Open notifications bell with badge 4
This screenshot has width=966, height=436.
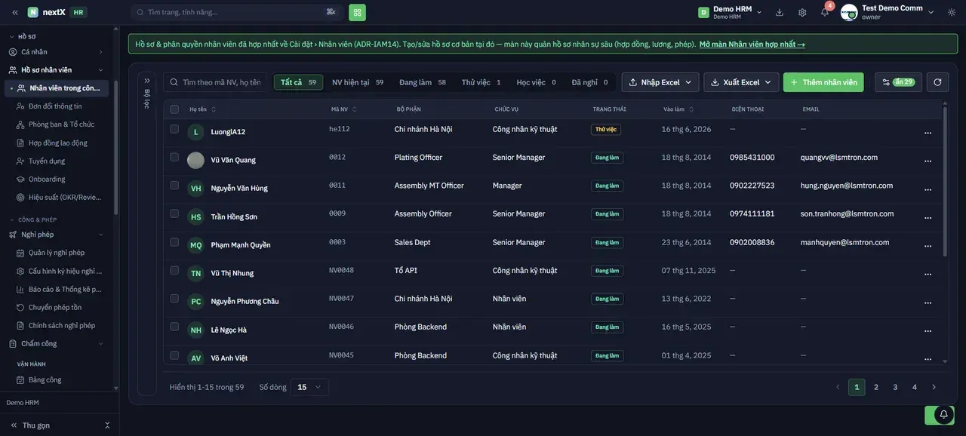point(825,12)
